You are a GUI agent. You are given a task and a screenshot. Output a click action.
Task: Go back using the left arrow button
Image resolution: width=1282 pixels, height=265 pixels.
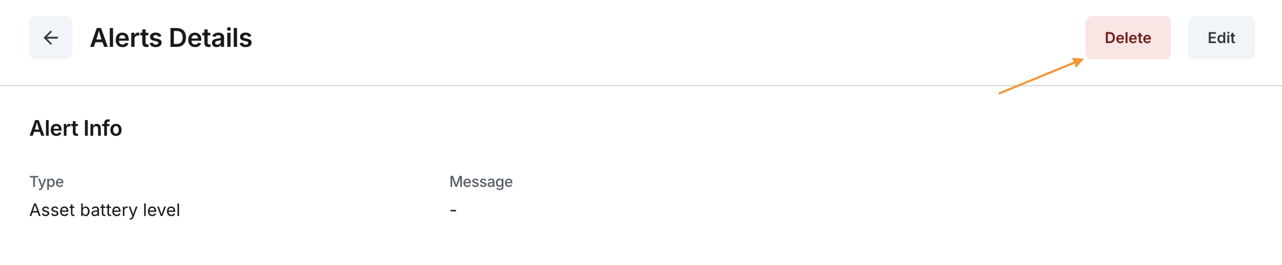51,38
